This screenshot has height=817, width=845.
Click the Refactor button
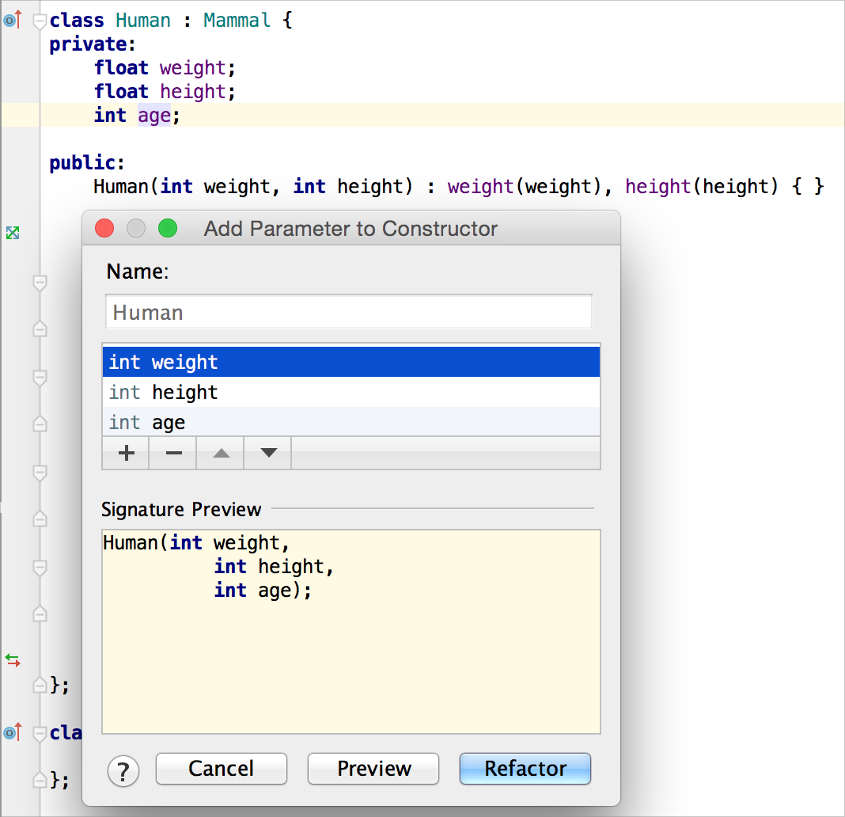click(525, 769)
